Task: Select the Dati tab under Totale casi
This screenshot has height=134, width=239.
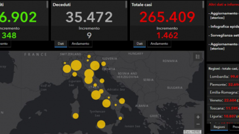Action: click(139, 44)
